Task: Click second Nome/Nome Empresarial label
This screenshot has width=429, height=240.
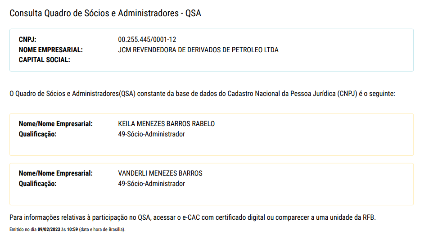Action: 55,173
